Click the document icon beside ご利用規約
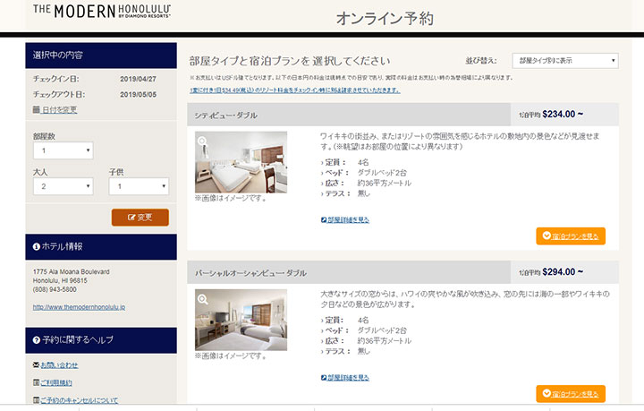Screen dimensions: 644x411 pyautogui.click(x=36, y=383)
